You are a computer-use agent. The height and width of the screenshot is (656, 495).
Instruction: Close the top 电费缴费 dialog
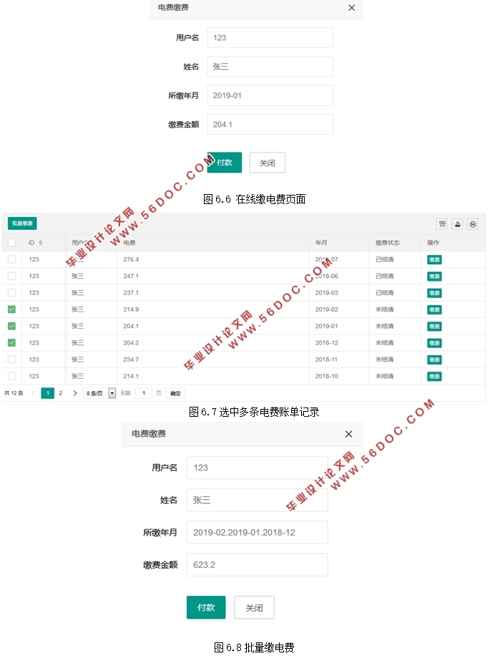[352, 8]
